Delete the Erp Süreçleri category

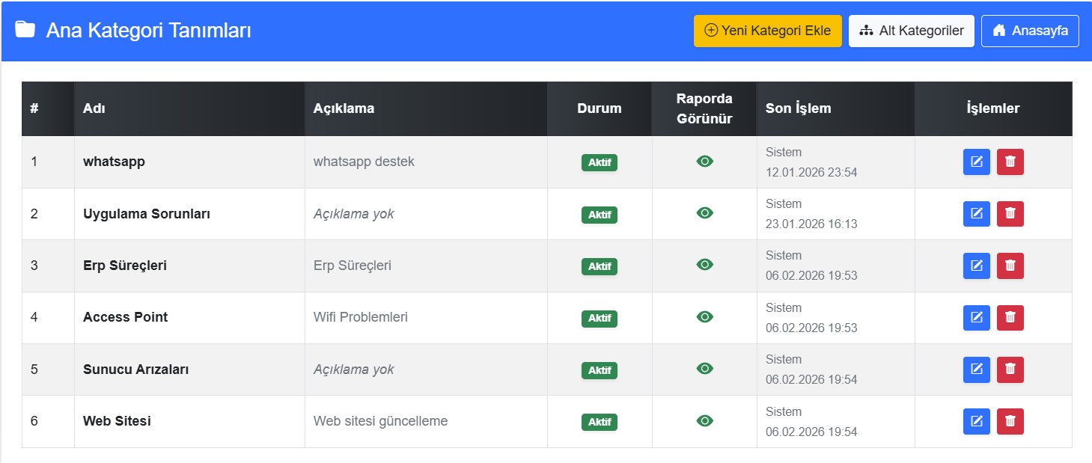click(x=1010, y=266)
